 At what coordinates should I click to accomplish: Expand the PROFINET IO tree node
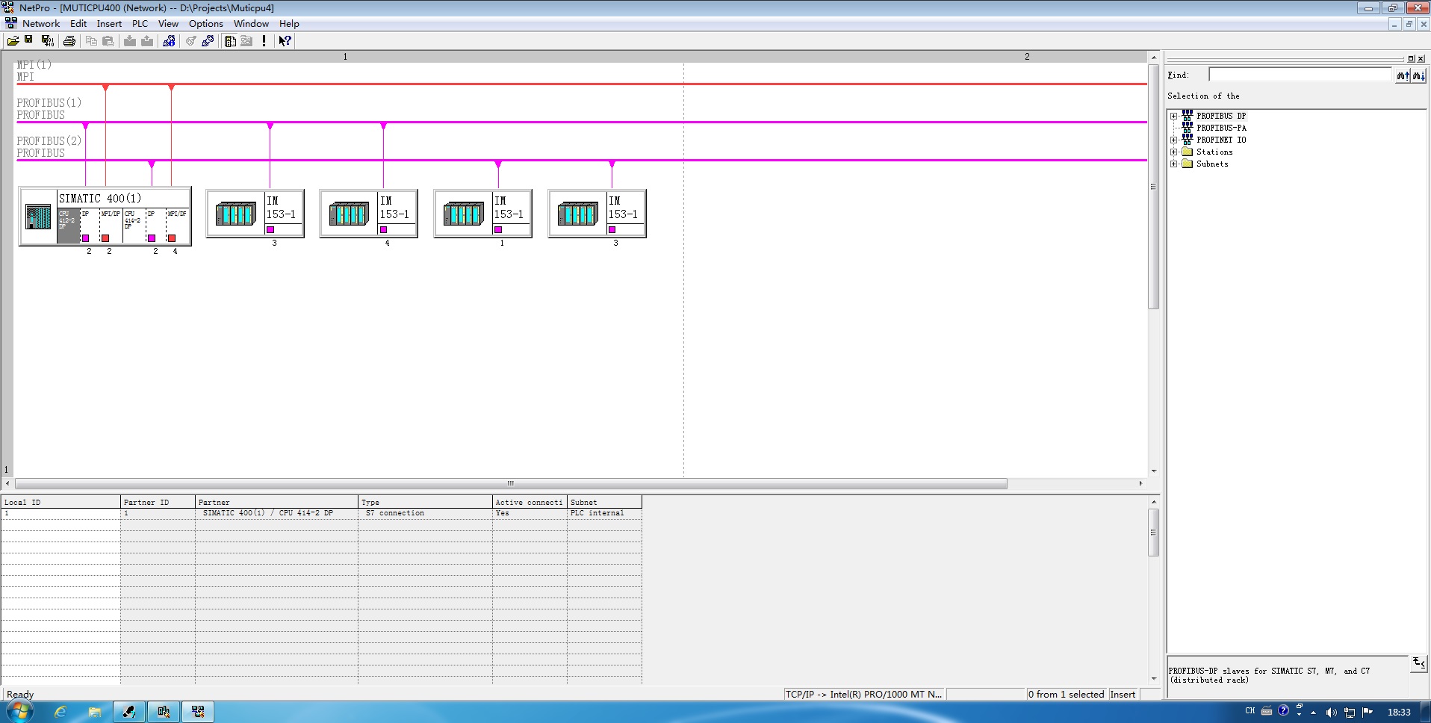coord(1173,140)
